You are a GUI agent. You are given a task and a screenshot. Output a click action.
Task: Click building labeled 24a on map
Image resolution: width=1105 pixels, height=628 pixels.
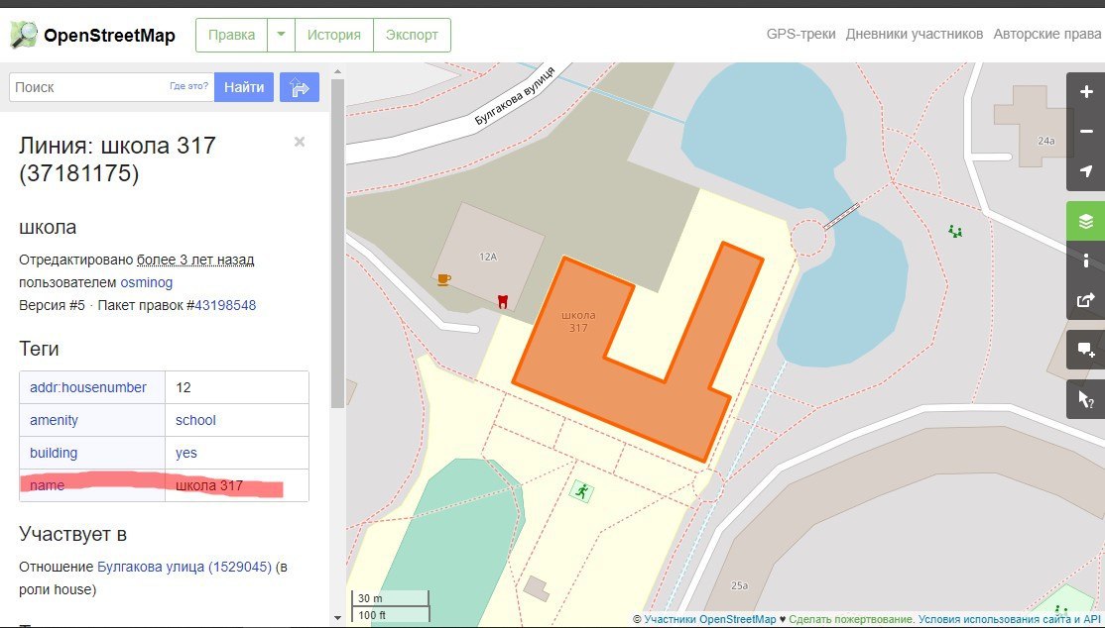click(x=1034, y=127)
